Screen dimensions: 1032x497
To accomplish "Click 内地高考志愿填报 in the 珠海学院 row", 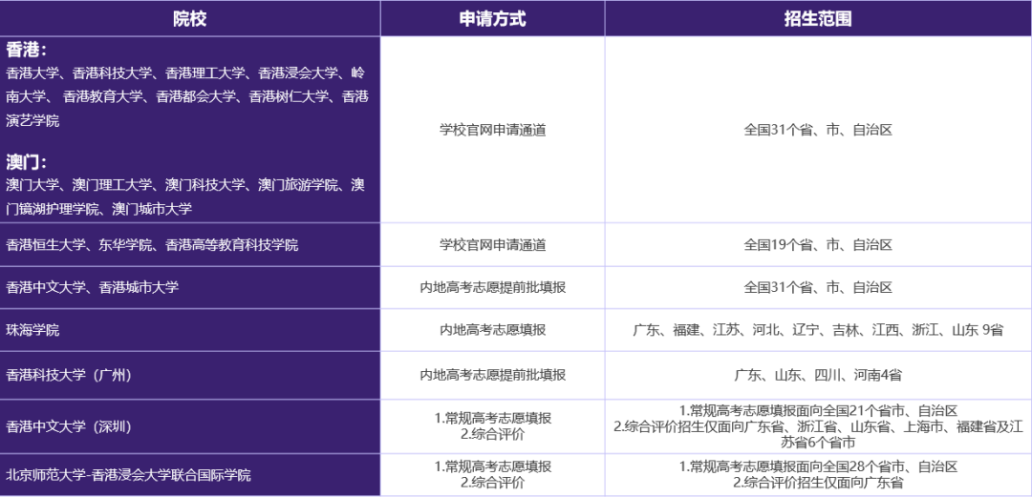I will (x=492, y=330).
